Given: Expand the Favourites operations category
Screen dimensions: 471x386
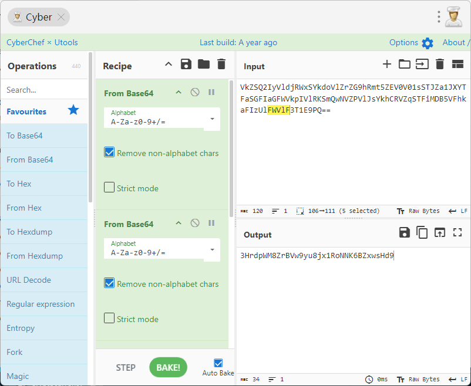Looking at the screenshot, I should tap(44, 111).
